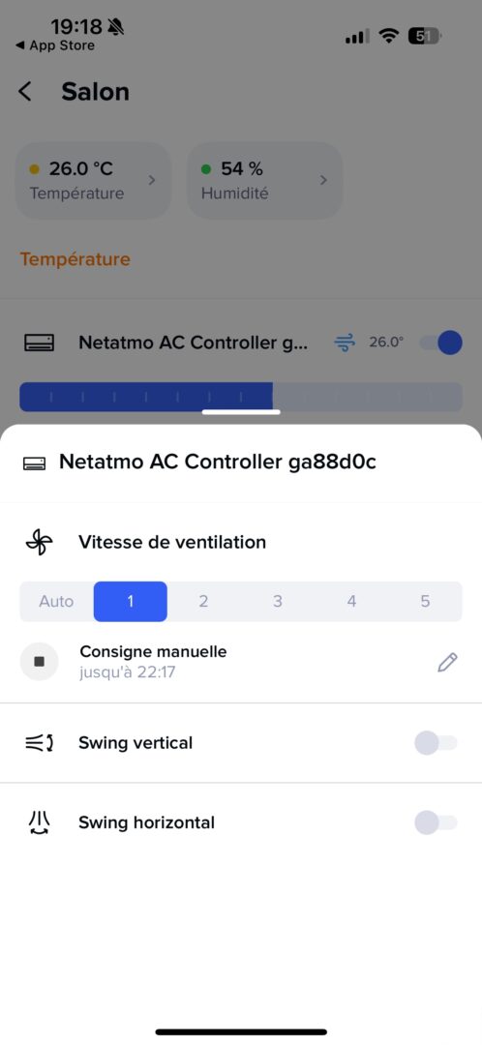482x1045 pixels.
Task: Tap the Consigne manuelle jusqu'à 22:17 row
Action: (241, 662)
